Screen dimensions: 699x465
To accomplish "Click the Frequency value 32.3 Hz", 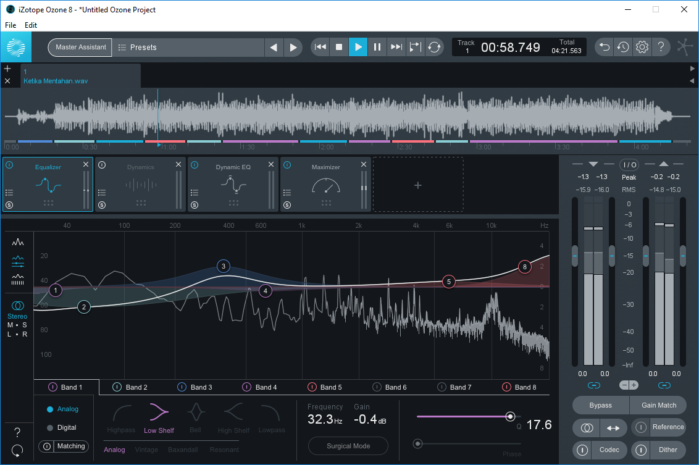I will [x=325, y=419].
